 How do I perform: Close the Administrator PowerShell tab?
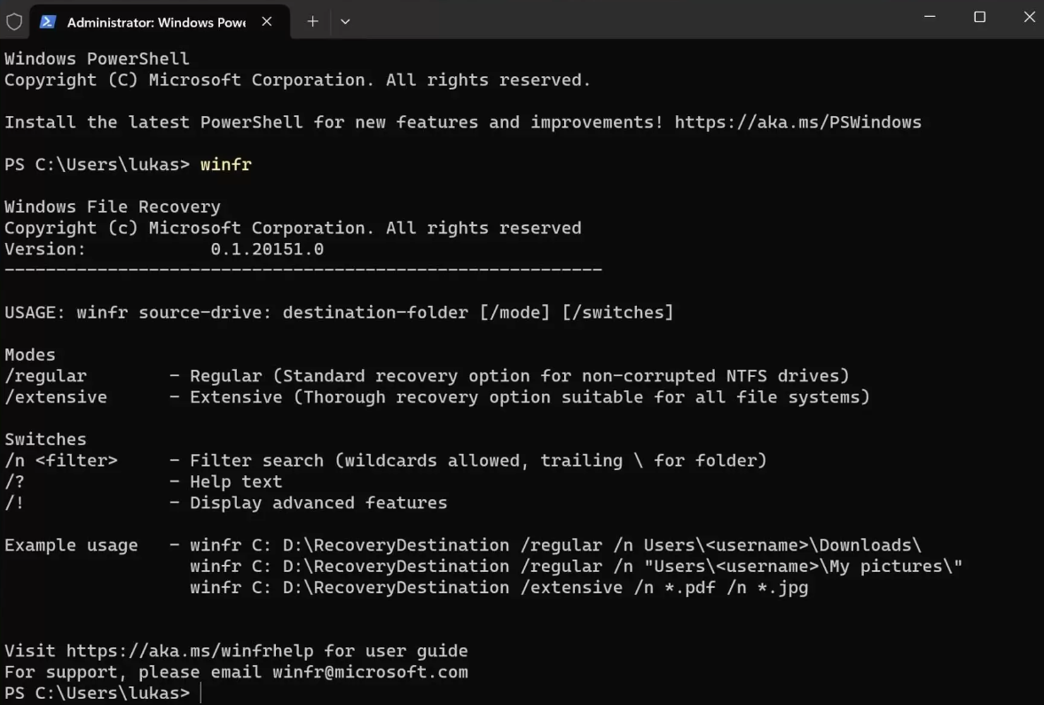tap(267, 21)
